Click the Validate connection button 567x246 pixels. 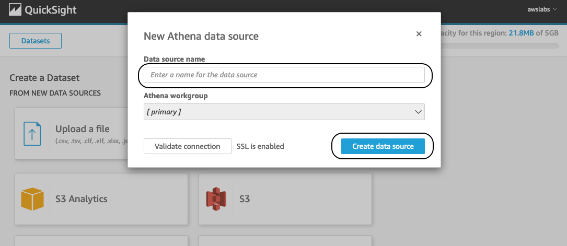coord(187,146)
